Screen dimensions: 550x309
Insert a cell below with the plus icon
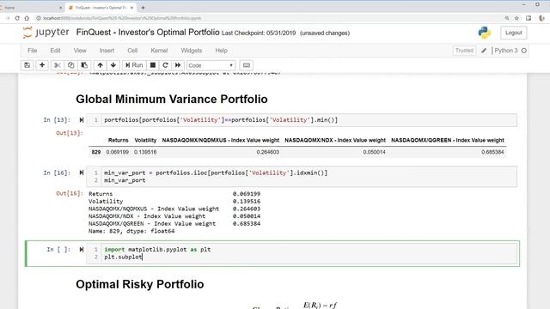tap(42, 65)
